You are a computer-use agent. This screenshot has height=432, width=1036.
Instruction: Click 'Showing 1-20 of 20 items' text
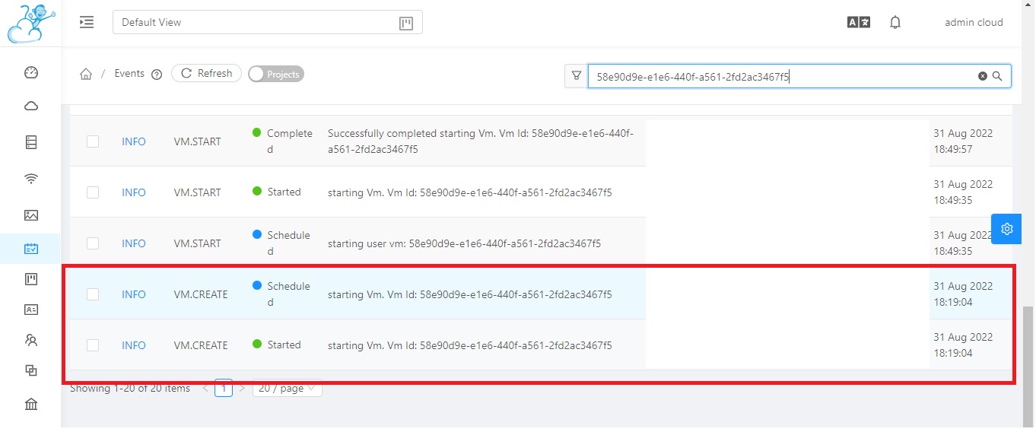point(130,389)
